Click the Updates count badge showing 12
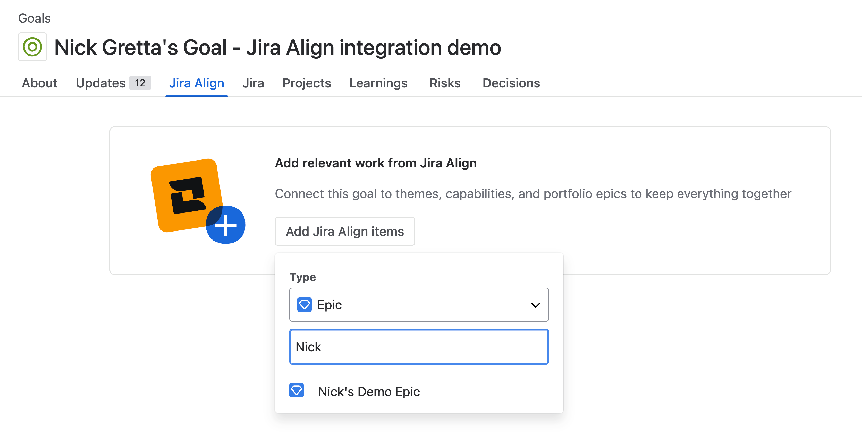The height and width of the screenshot is (444, 862). [140, 83]
